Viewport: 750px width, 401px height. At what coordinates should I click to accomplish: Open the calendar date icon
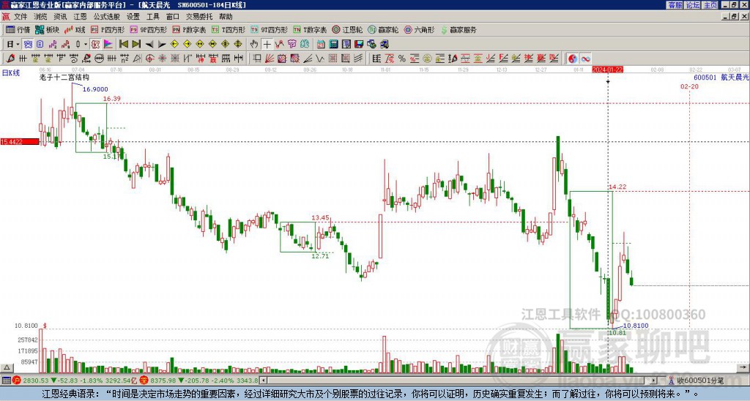coord(321,45)
